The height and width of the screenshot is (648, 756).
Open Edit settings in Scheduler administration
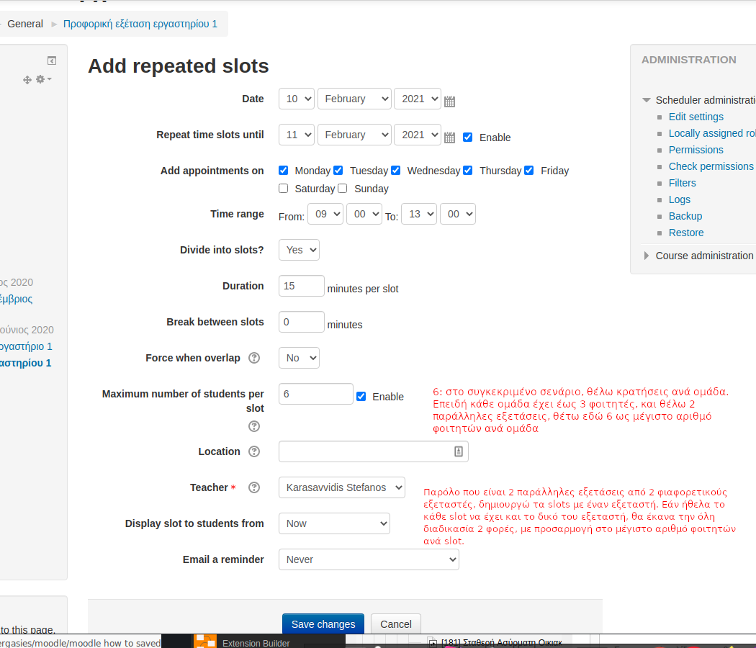point(696,117)
